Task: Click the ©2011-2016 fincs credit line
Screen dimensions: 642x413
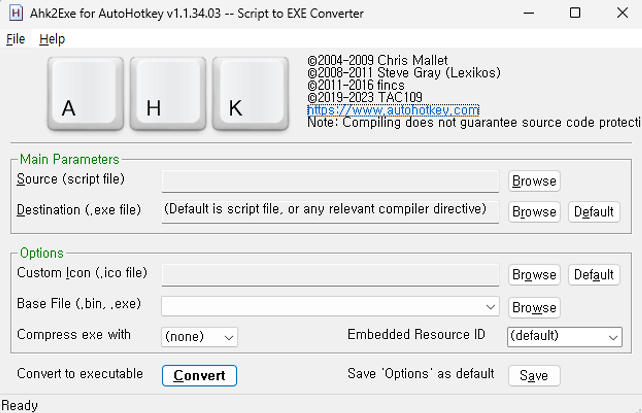Action: (356, 85)
